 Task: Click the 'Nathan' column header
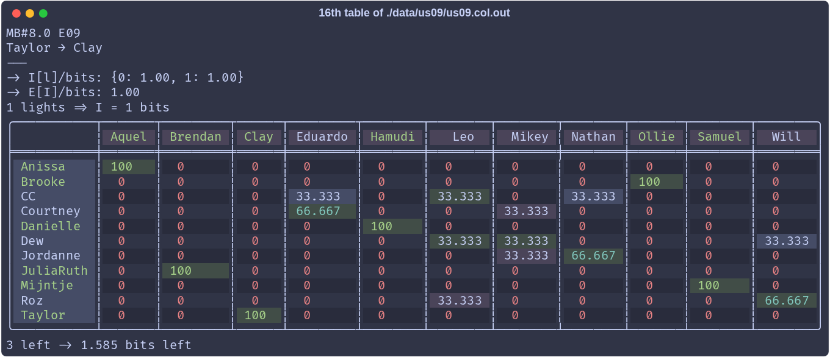tap(593, 137)
